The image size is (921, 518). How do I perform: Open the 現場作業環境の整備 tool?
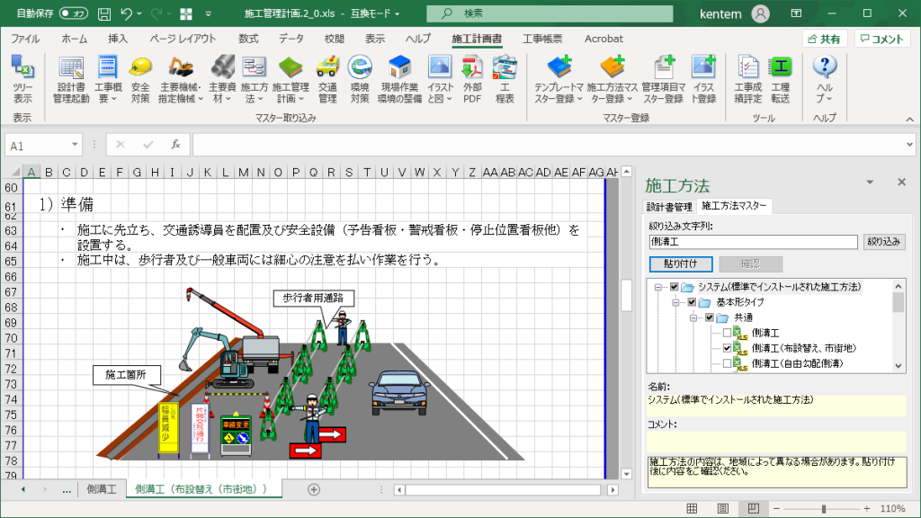pyautogui.click(x=400, y=81)
